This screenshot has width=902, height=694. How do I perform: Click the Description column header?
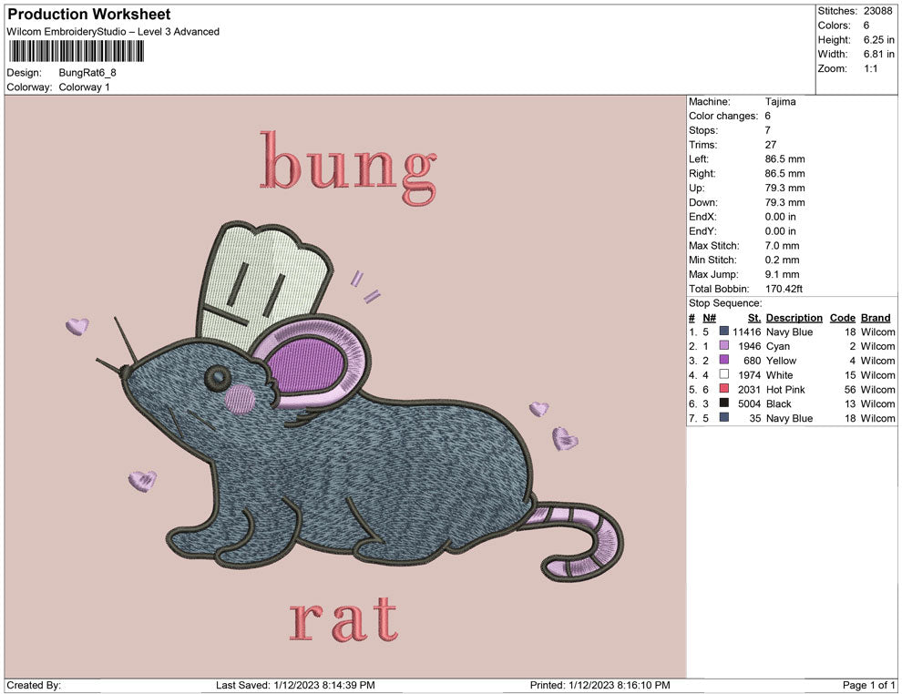794,318
